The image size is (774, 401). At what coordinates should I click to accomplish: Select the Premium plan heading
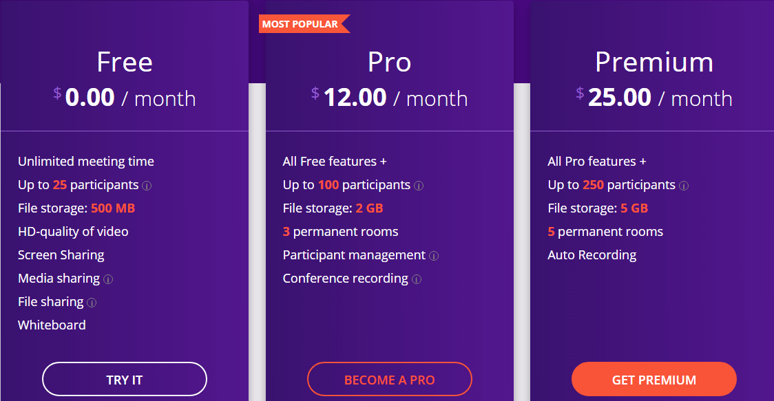pos(654,62)
